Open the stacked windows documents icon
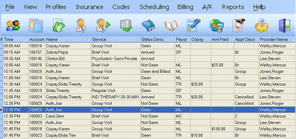This screenshot has height=139, width=296. [36, 25]
